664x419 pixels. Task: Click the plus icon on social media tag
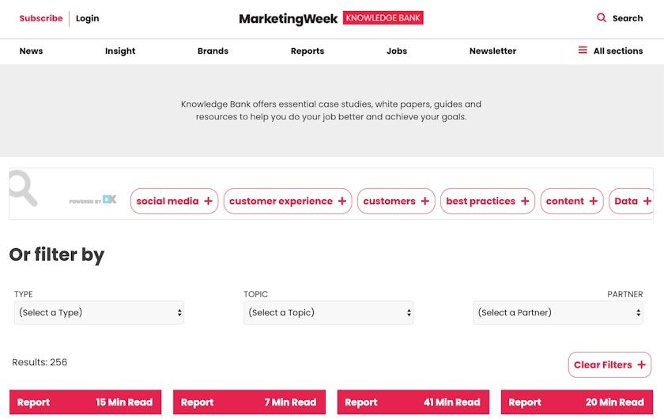pos(209,201)
